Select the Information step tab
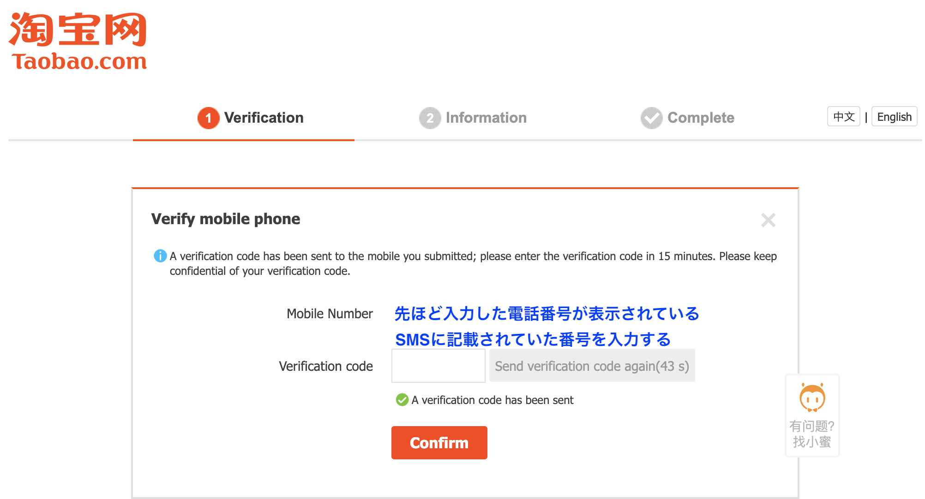 (473, 118)
